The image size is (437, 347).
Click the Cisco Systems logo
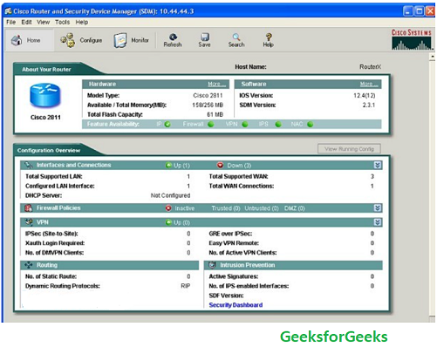tap(411, 39)
